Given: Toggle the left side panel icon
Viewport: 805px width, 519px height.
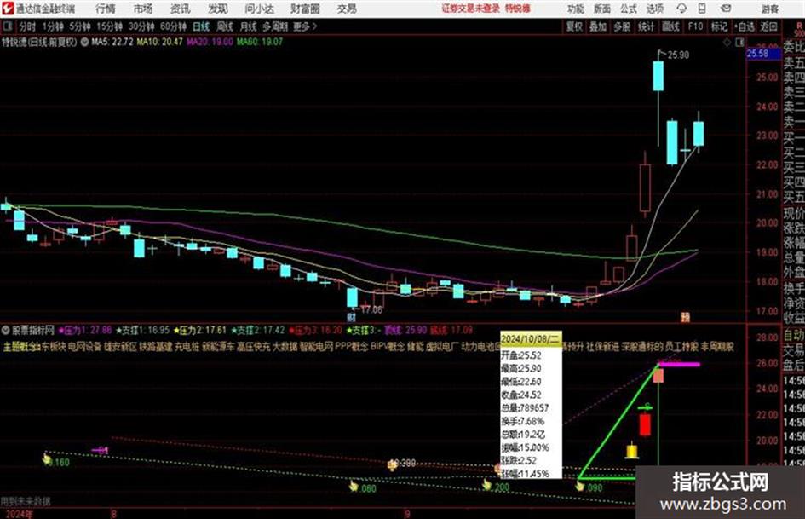Looking at the screenshot, I should click(x=9, y=26).
